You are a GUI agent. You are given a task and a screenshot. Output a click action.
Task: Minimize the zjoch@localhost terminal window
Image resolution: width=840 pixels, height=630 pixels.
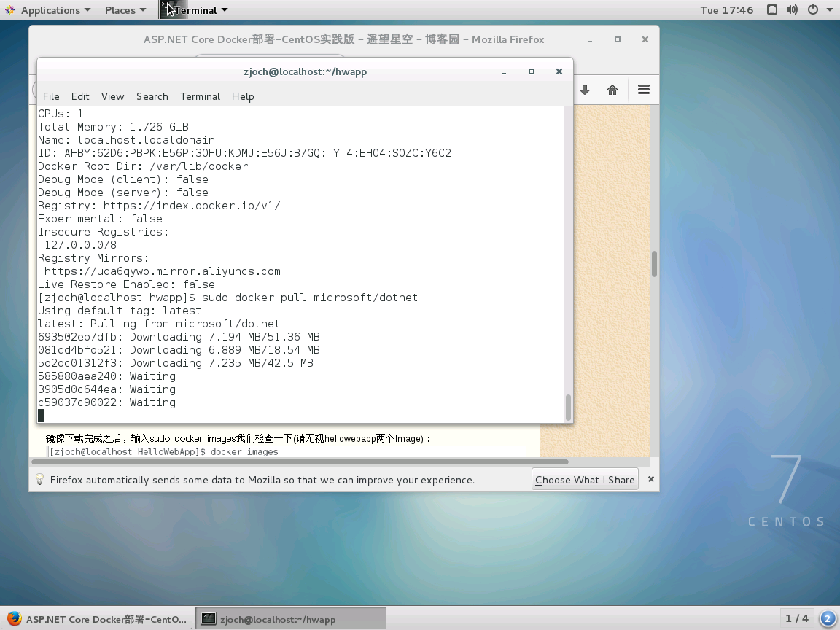[x=504, y=71]
